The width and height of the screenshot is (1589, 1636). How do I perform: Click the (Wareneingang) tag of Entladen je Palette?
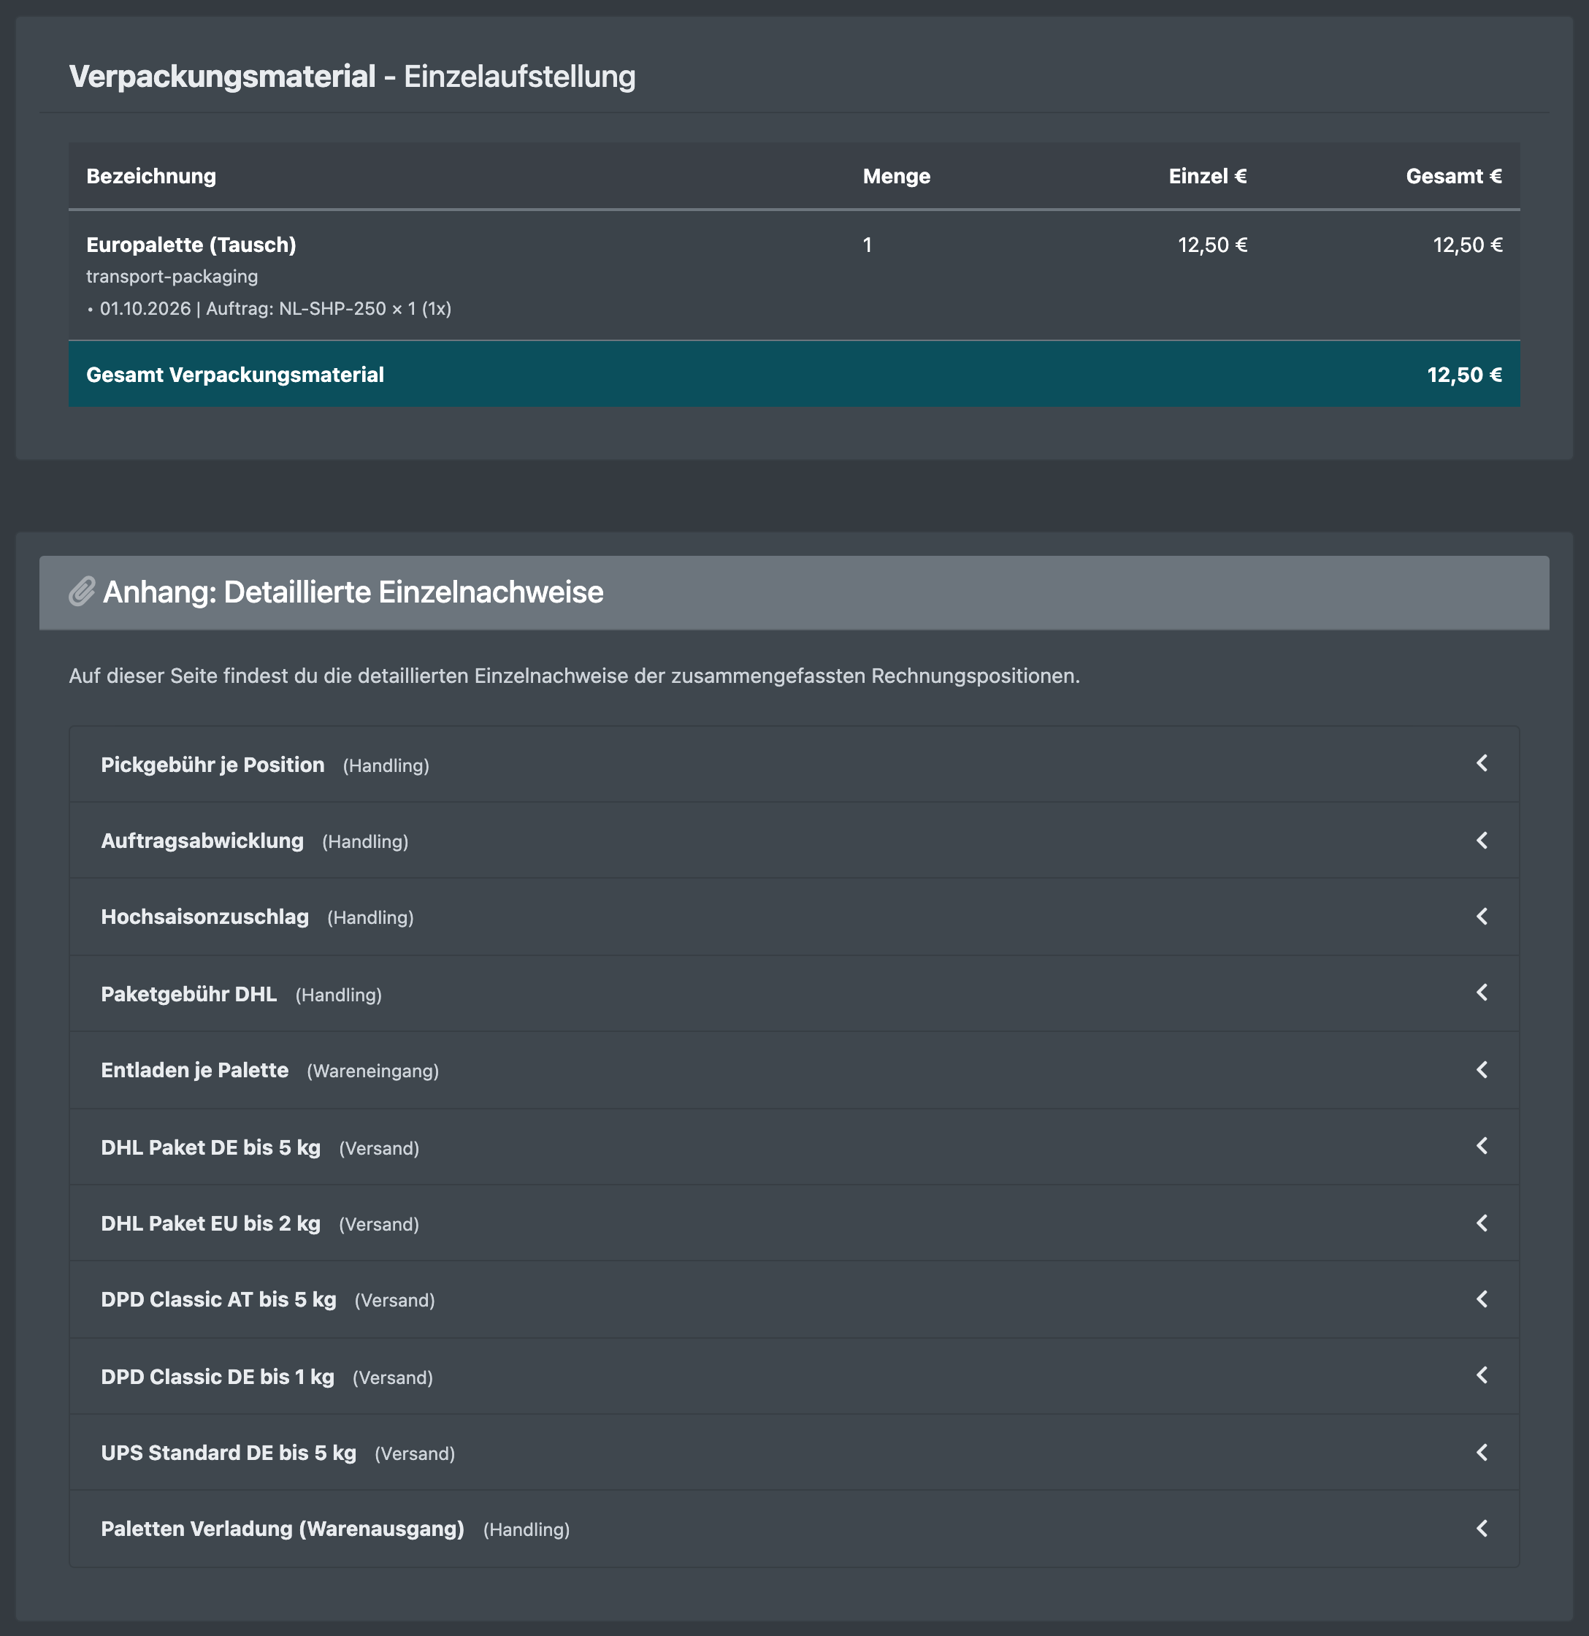click(373, 1071)
